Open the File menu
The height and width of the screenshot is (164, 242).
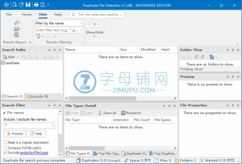(x=9, y=14)
